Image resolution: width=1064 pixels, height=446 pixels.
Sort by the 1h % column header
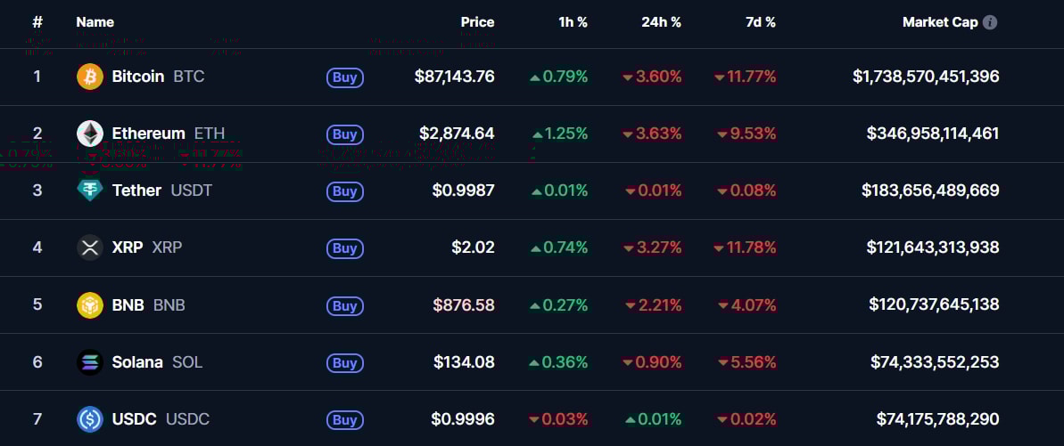coord(573,22)
